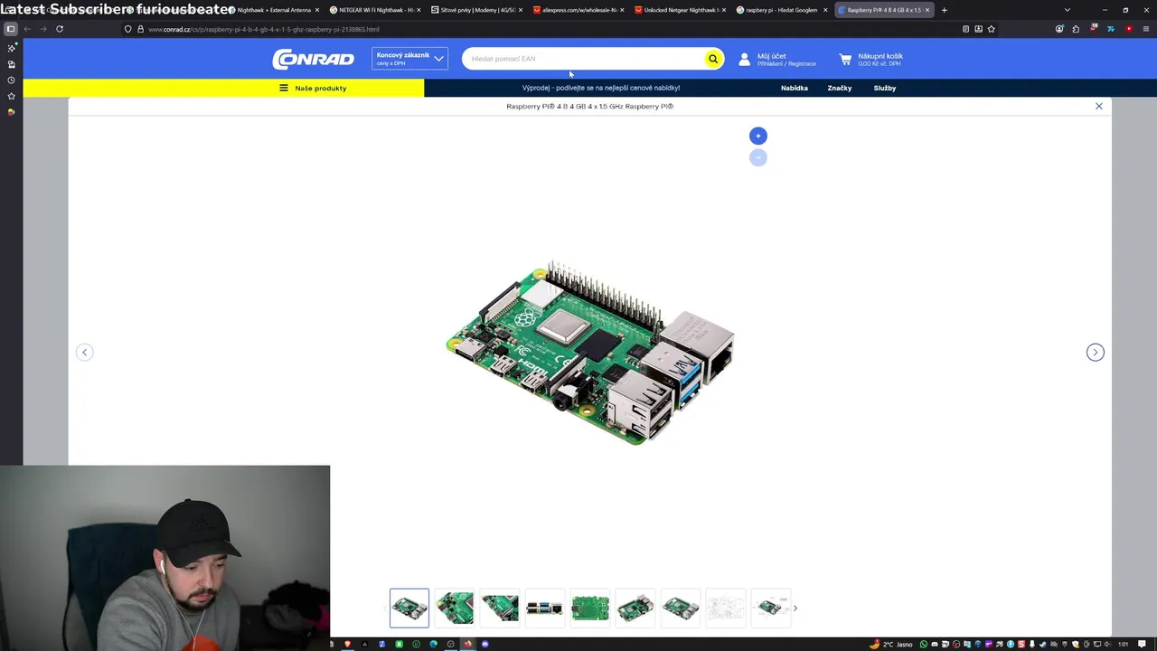Show the previous product image arrow
1157x651 pixels.
pyautogui.click(x=84, y=352)
